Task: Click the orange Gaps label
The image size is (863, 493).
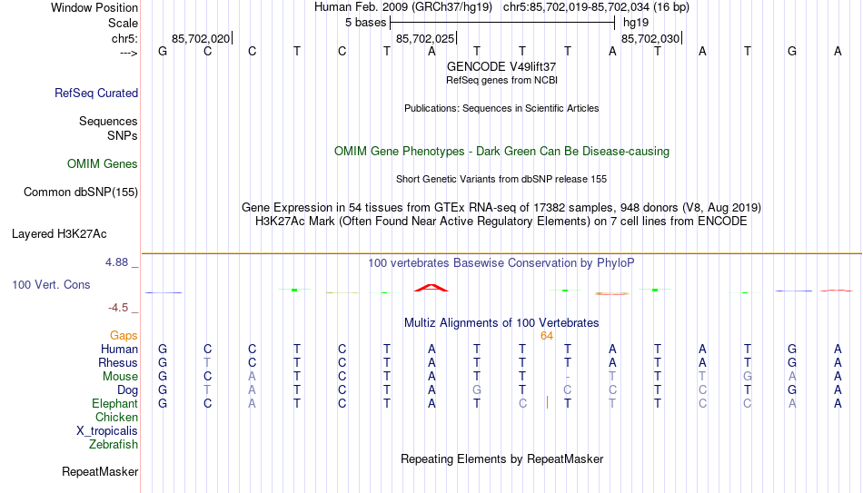Action: coord(124,336)
